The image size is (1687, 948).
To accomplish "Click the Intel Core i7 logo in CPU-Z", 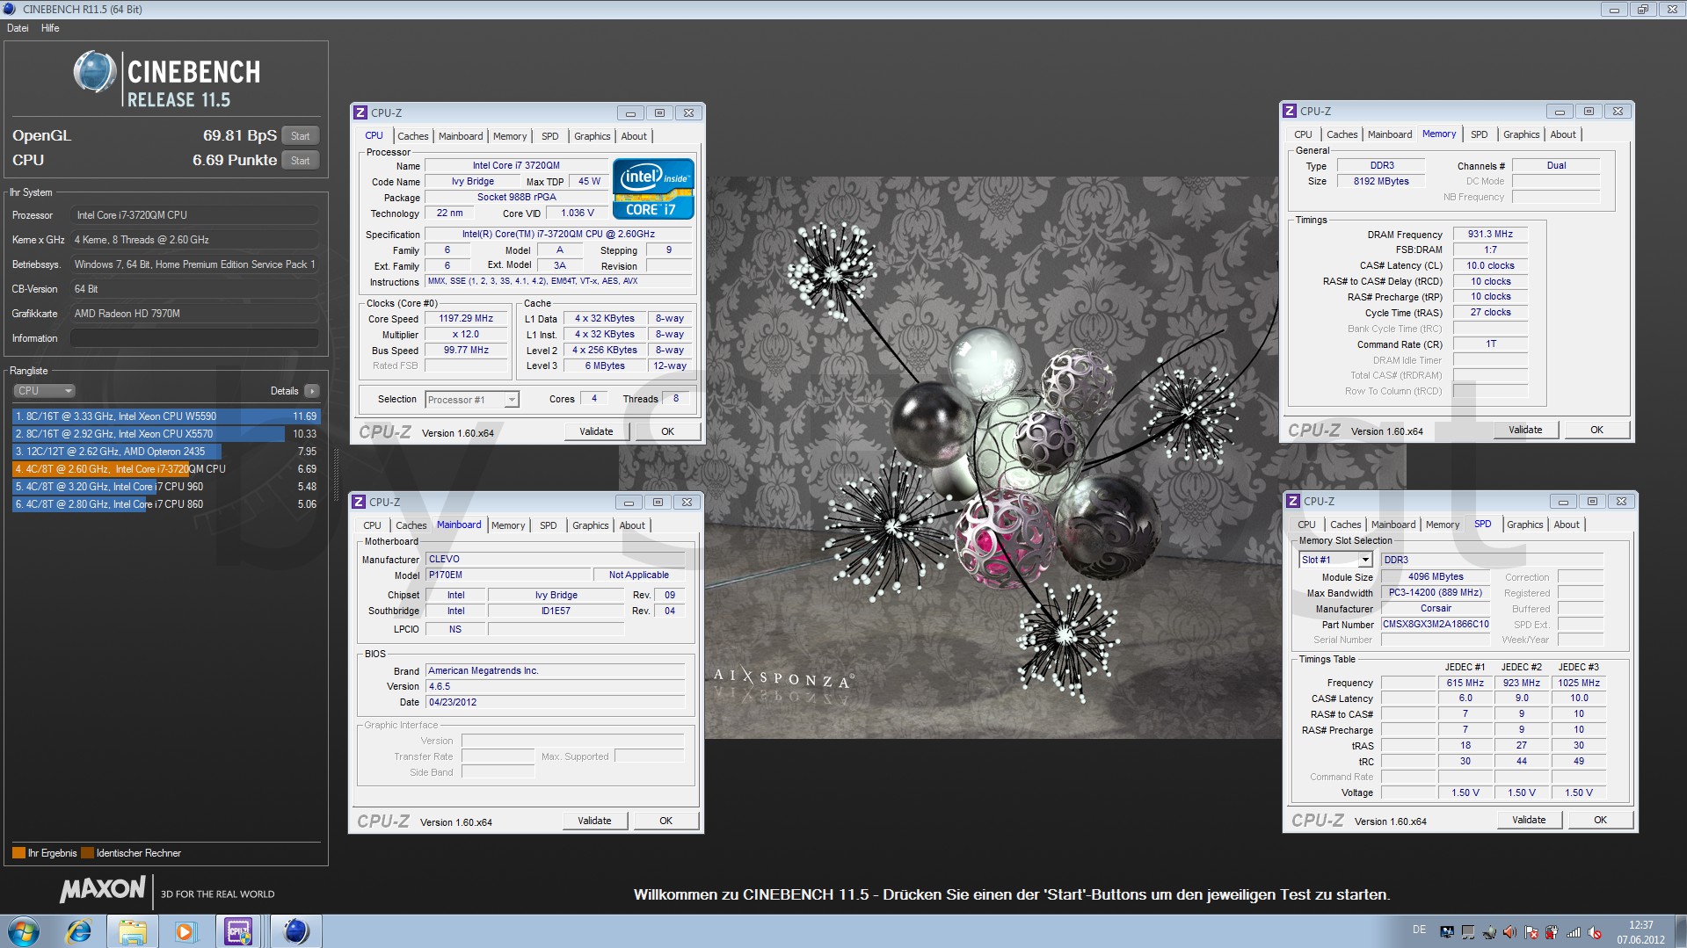I will [653, 188].
